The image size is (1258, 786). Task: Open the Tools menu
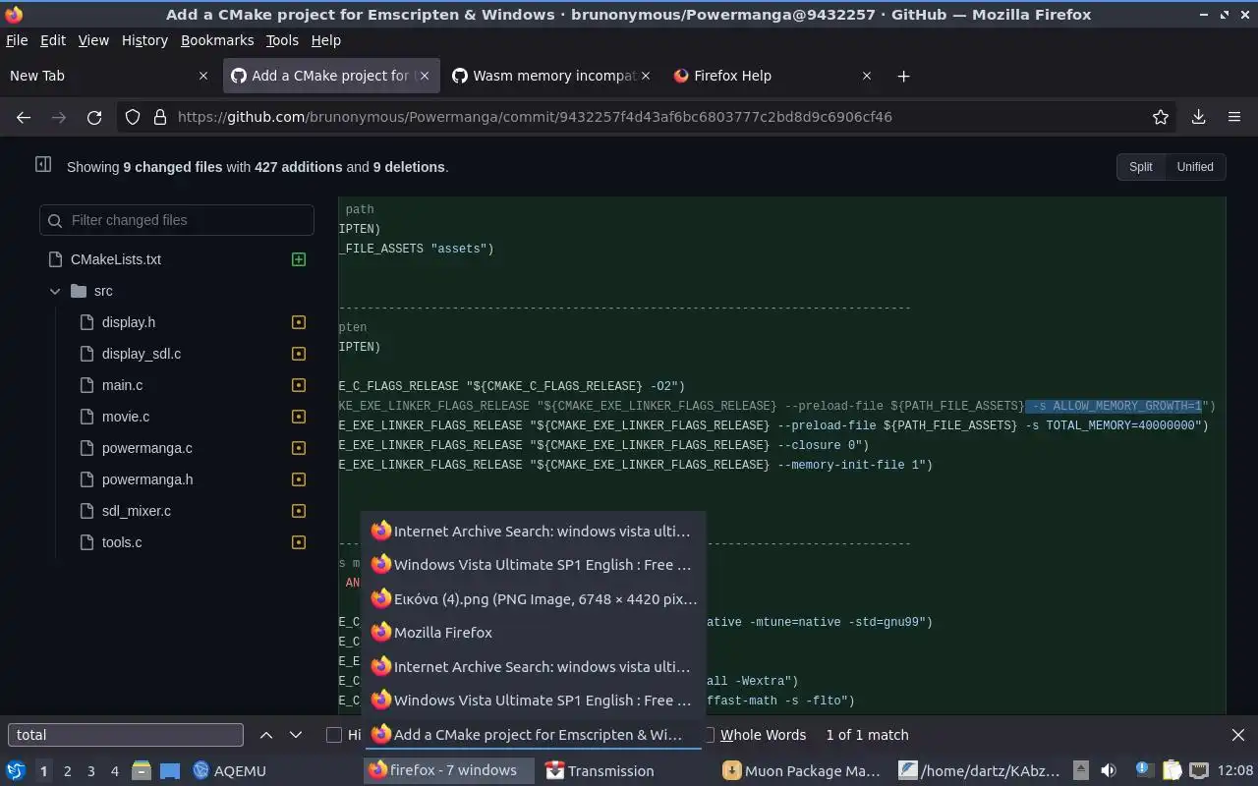(x=282, y=40)
